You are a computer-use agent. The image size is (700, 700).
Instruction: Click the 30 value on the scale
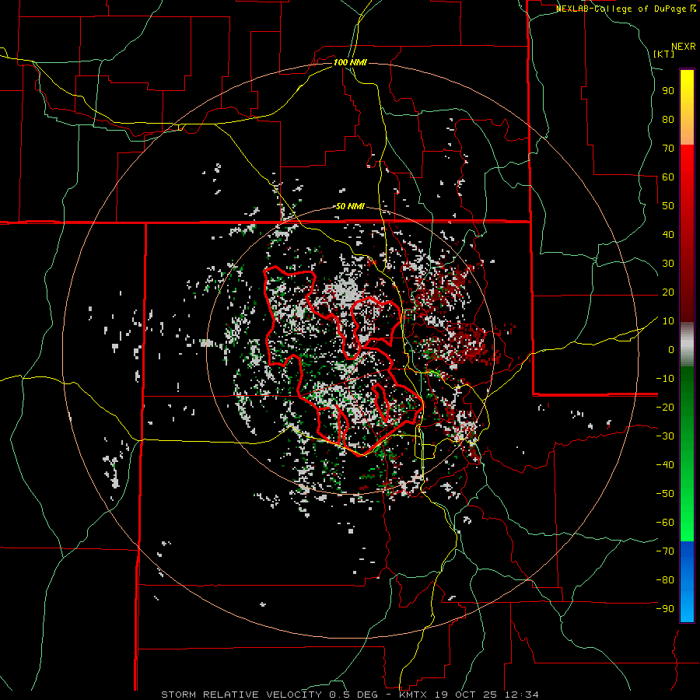pos(668,264)
